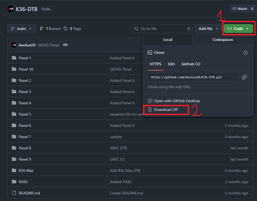Open the 'G80C DTB' commit message
The width and height of the screenshot is (257, 201).
click(x=118, y=148)
